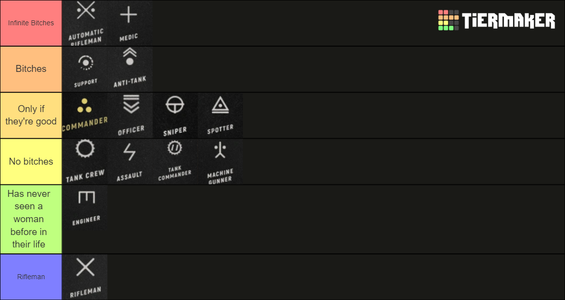The width and height of the screenshot is (565, 300).
Task: Click the TierMaker logo
Action: pos(497,21)
